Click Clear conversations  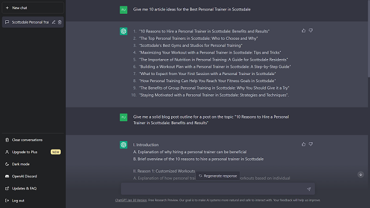click(x=33, y=140)
